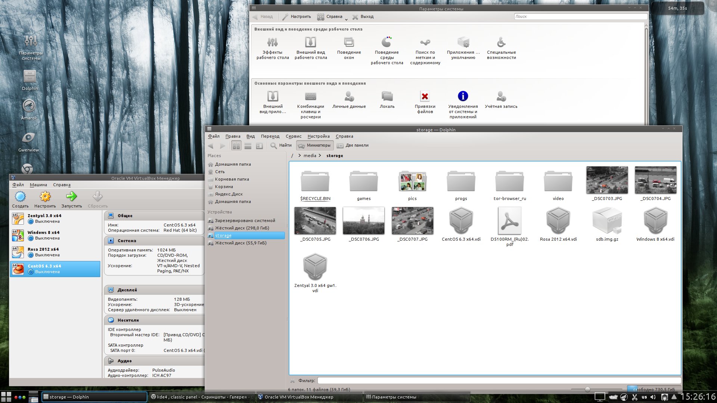Screen dimensions: 717x403
Task: Switch Dolphin to details view mode
Action: coord(259,146)
